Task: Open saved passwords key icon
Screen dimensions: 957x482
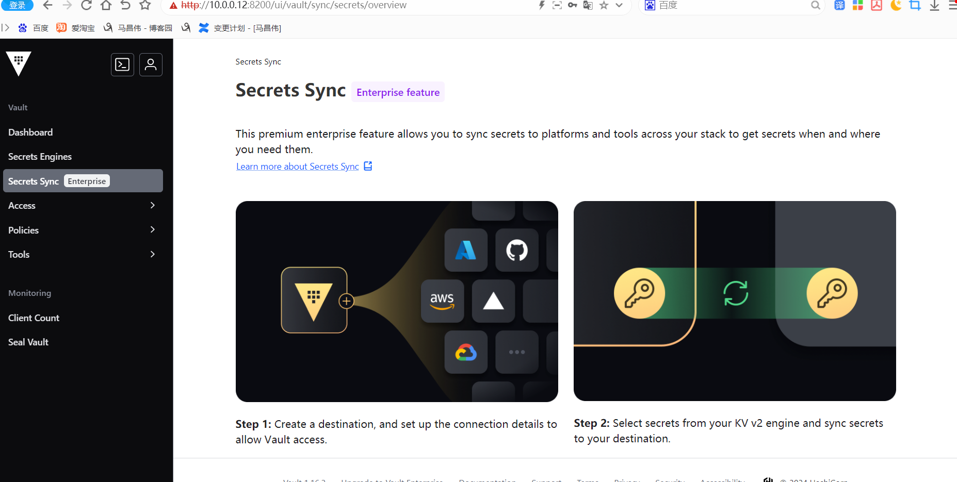Action: 573,5
